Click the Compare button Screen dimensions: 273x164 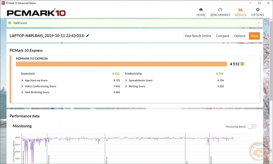click(222, 36)
